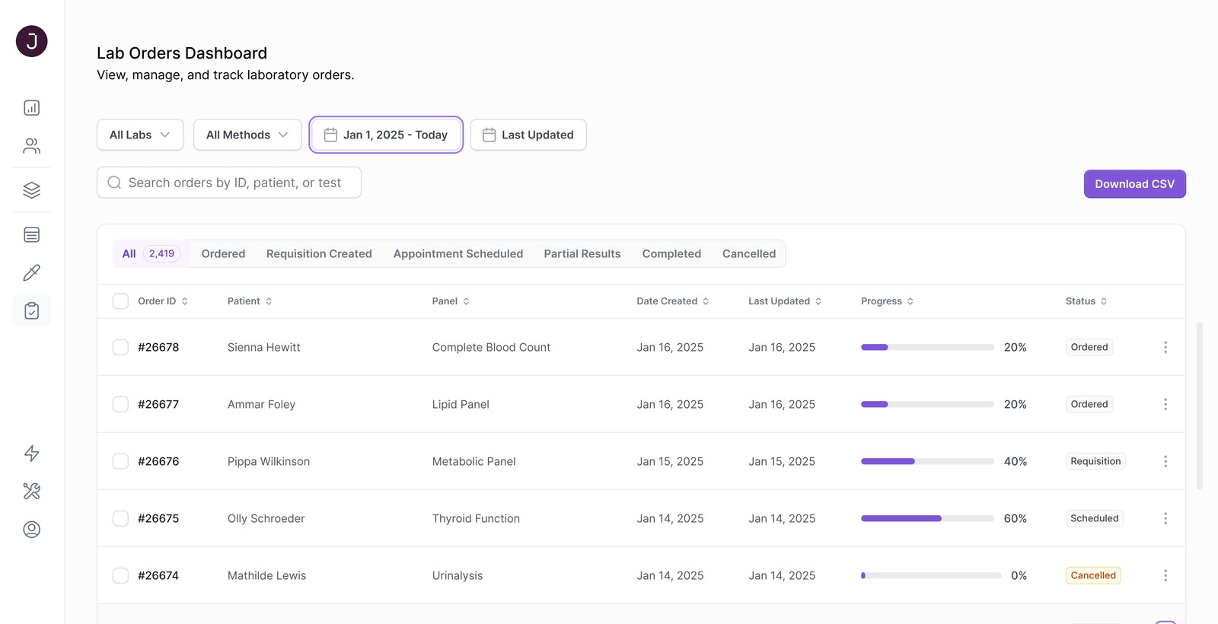Open the stacked layers sidebar icon

tap(32, 190)
